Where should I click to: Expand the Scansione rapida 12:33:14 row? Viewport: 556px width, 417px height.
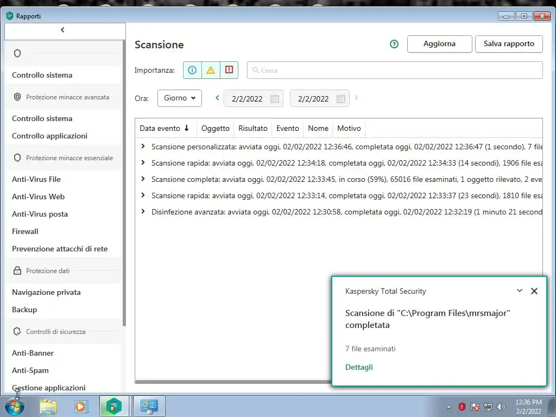pyautogui.click(x=143, y=195)
